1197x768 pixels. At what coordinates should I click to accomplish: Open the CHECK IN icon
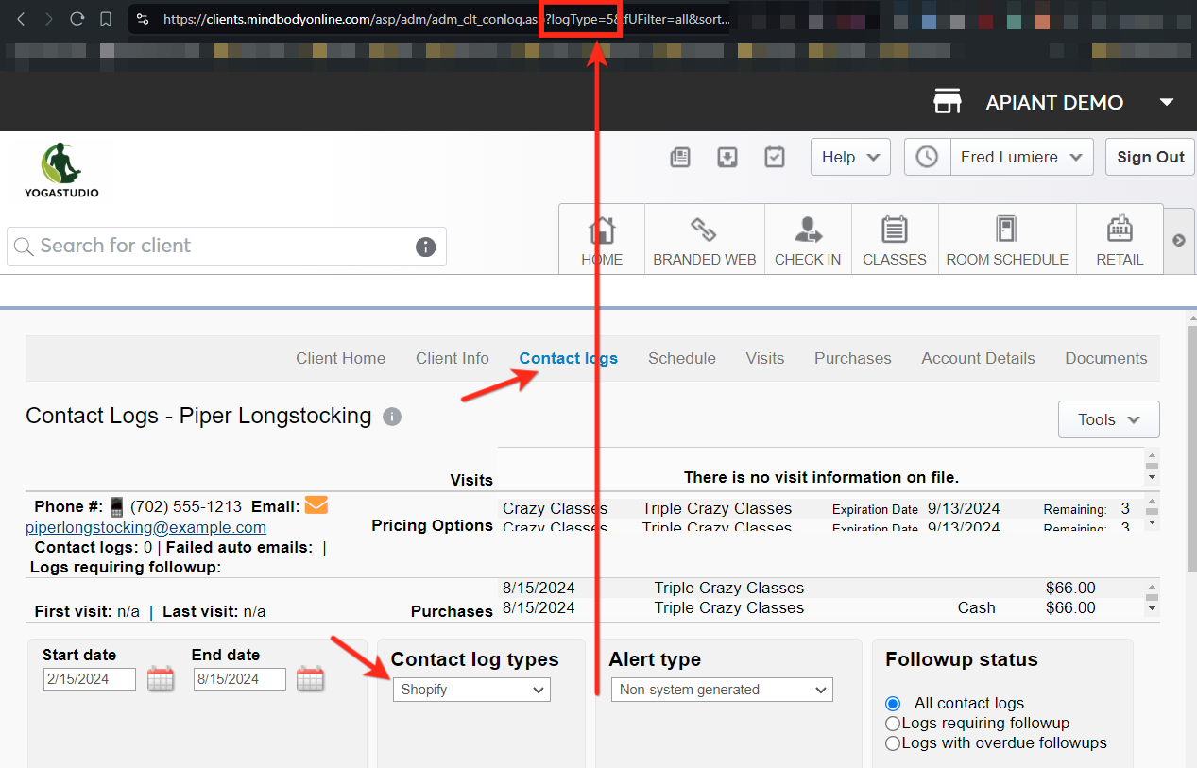pyautogui.click(x=808, y=230)
